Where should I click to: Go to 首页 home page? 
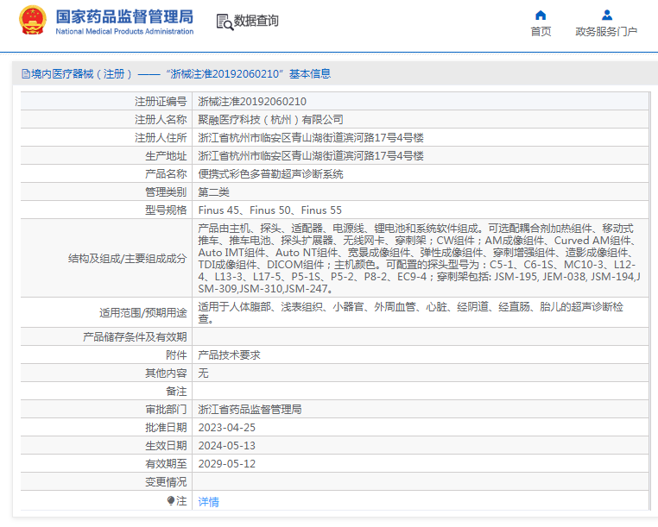pyautogui.click(x=541, y=31)
